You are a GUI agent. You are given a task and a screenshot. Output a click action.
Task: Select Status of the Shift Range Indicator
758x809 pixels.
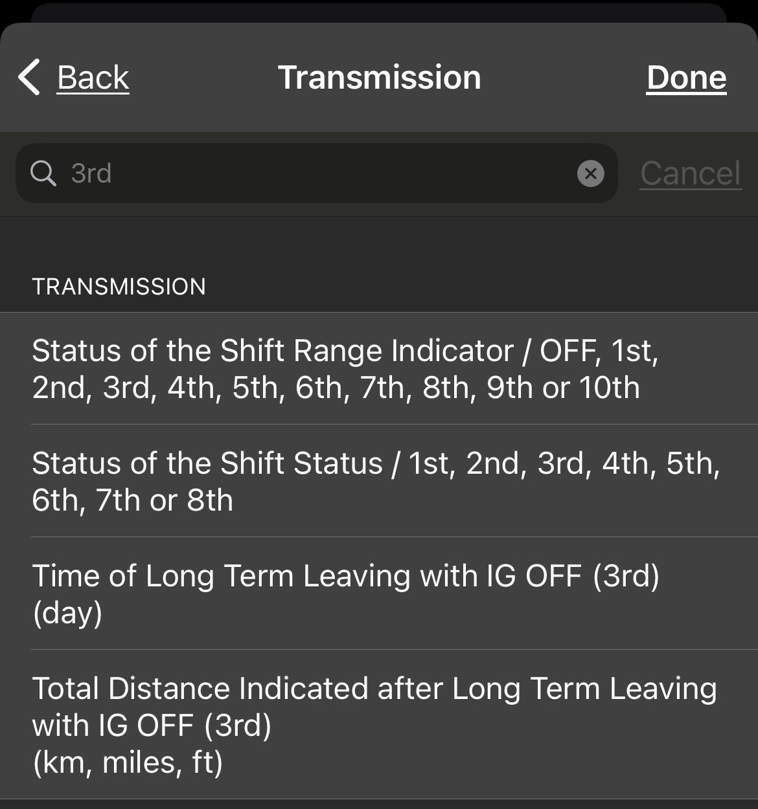379,368
